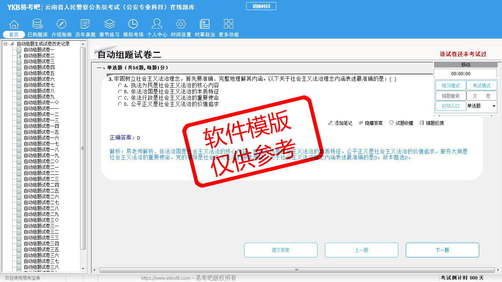Viewport: 502px width, 282px height.
Task: Open the 历年真题 past papers icon
Action: pos(85,25)
